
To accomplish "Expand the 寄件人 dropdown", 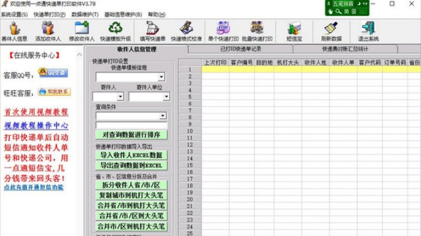I will [120, 96].
